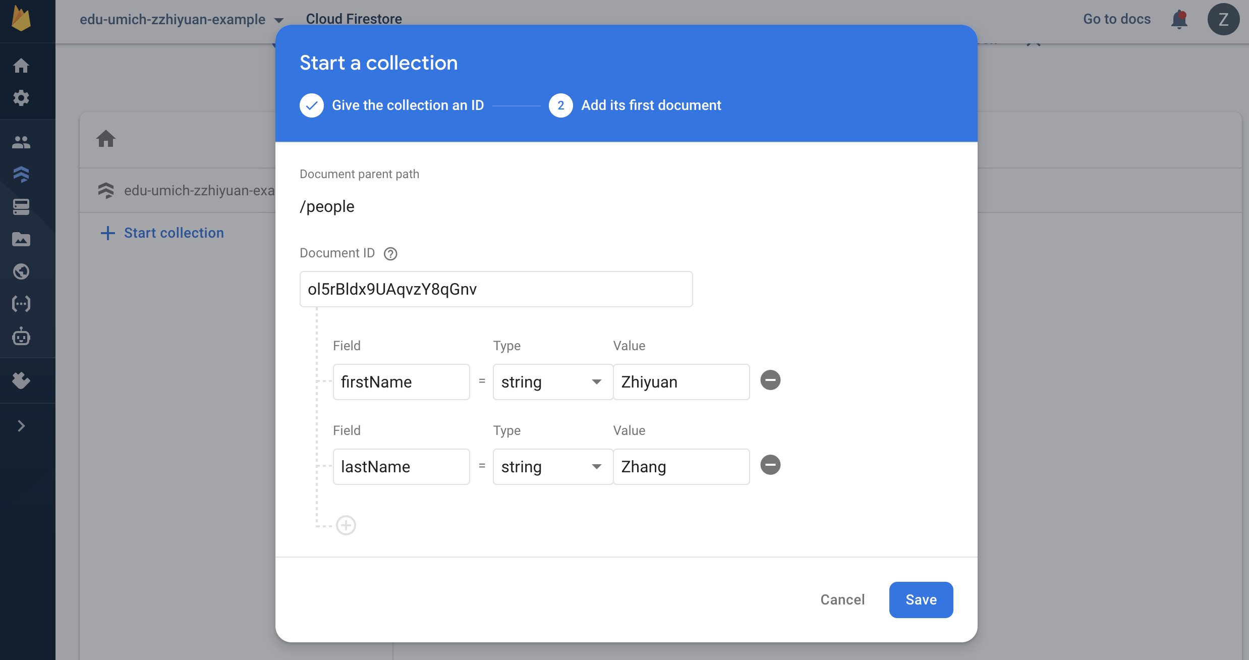
Task: Open Machine Learning robot icon in sidebar
Action: click(21, 336)
